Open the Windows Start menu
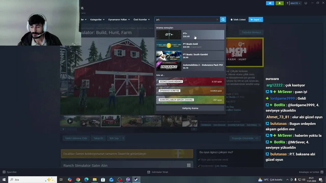Screen dimensions: 326x183 click(x=4, y=180)
